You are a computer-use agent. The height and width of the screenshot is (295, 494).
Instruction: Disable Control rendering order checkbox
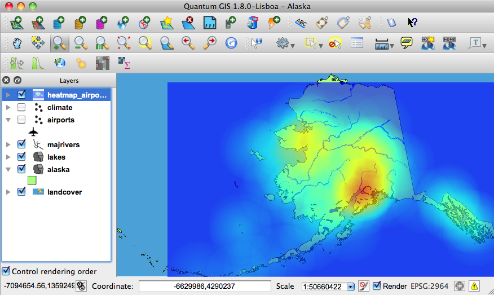tap(6, 271)
